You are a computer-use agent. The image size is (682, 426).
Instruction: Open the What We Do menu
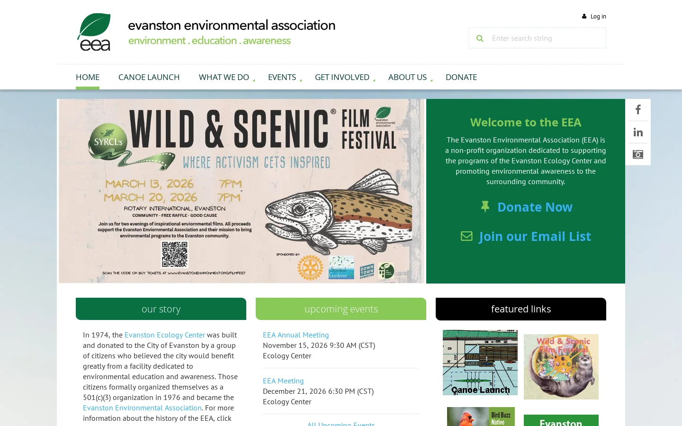click(224, 77)
